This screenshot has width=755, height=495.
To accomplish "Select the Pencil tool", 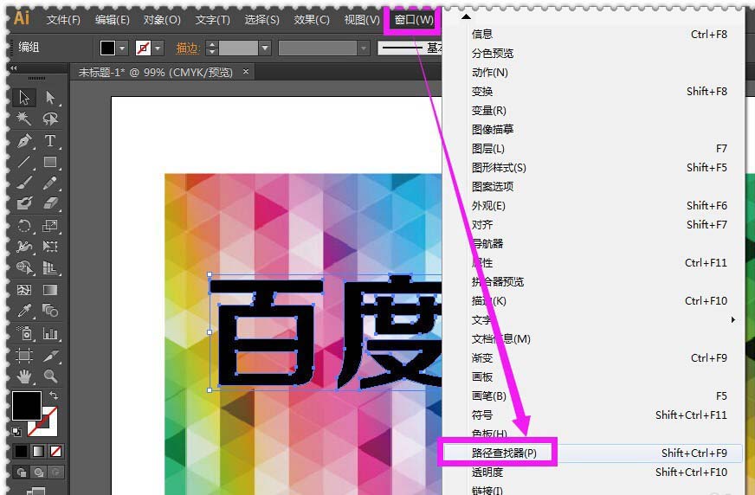I will [x=50, y=183].
